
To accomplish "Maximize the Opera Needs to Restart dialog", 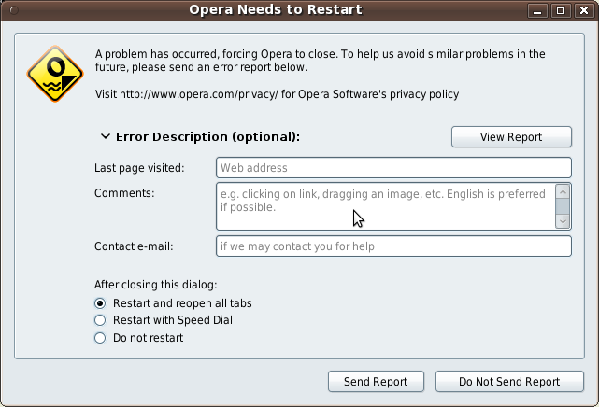I will coord(560,11).
